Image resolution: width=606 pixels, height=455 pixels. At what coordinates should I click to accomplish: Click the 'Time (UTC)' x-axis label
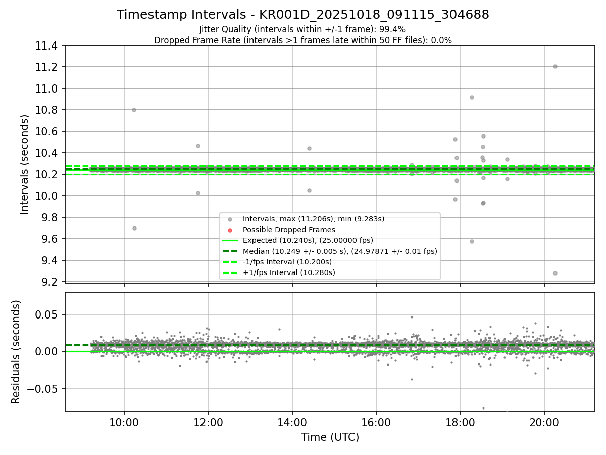coord(330,437)
